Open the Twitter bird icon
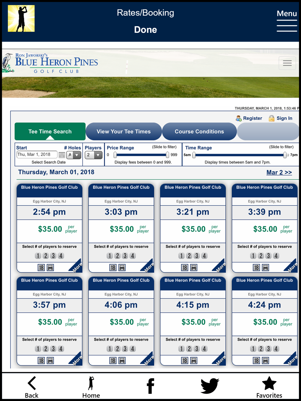 click(210, 386)
